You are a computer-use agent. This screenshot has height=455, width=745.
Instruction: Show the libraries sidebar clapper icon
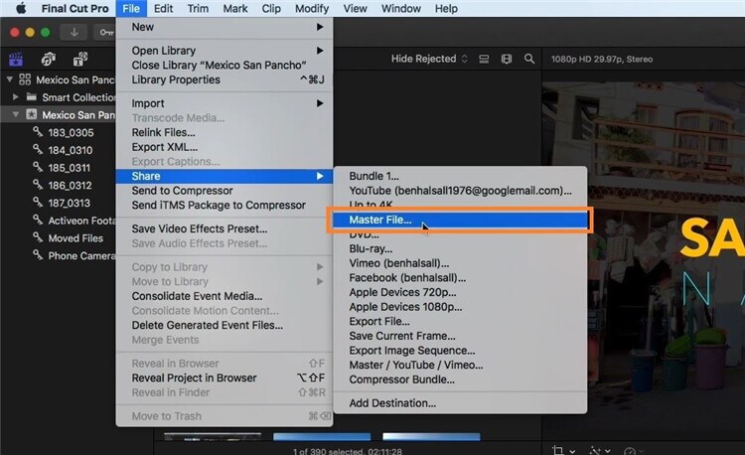(x=16, y=60)
